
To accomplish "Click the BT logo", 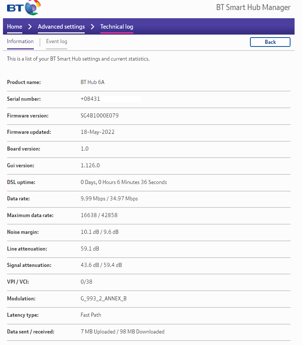I will pos(24,7).
